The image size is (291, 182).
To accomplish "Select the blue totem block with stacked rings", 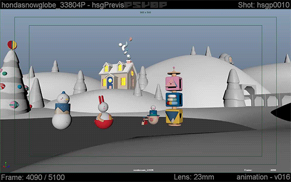I will coord(174,99).
